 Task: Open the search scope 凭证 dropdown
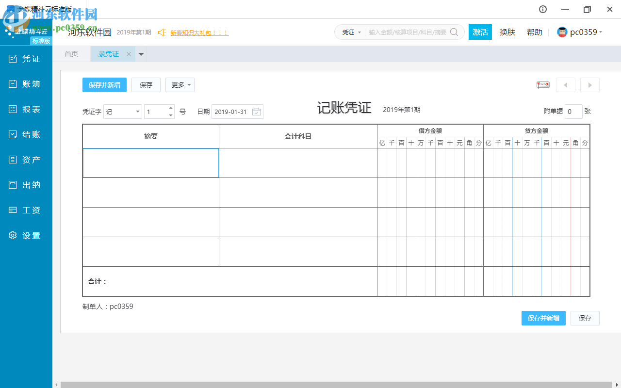350,32
